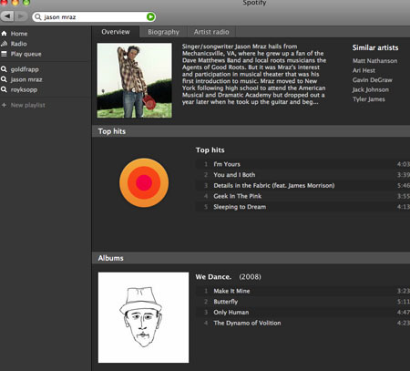Select the goldfrapp saved search
The width and height of the screenshot is (410, 371).
click(x=25, y=69)
